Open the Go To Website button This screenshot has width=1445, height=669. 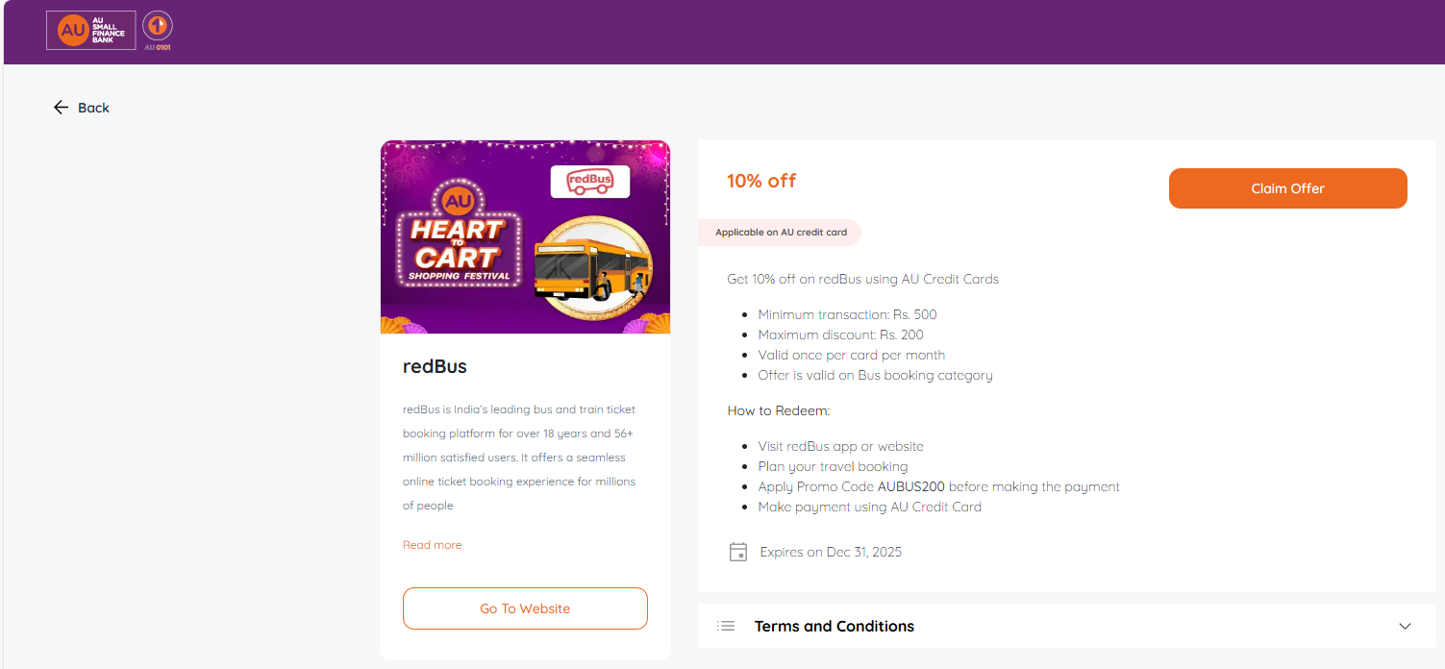(x=525, y=608)
